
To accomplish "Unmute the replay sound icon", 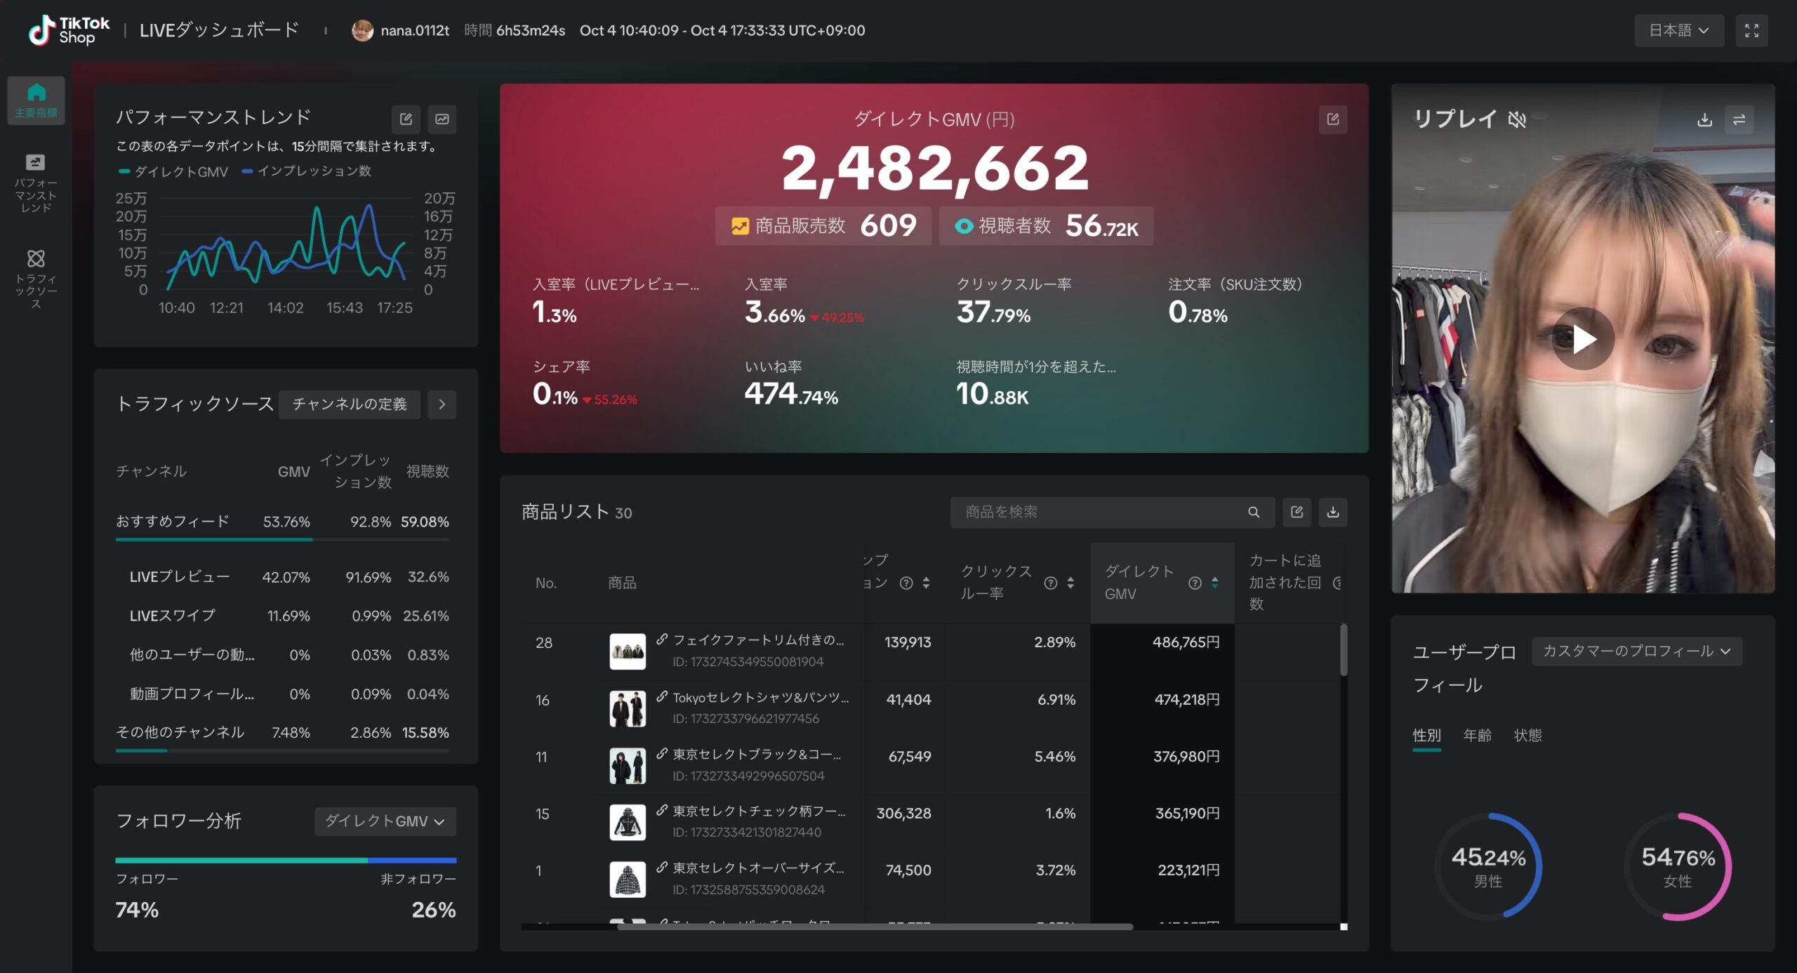I will [x=1517, y=120].
